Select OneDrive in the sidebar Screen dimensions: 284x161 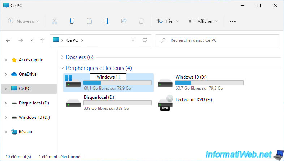pyautogui.click(x=27, y=74)
